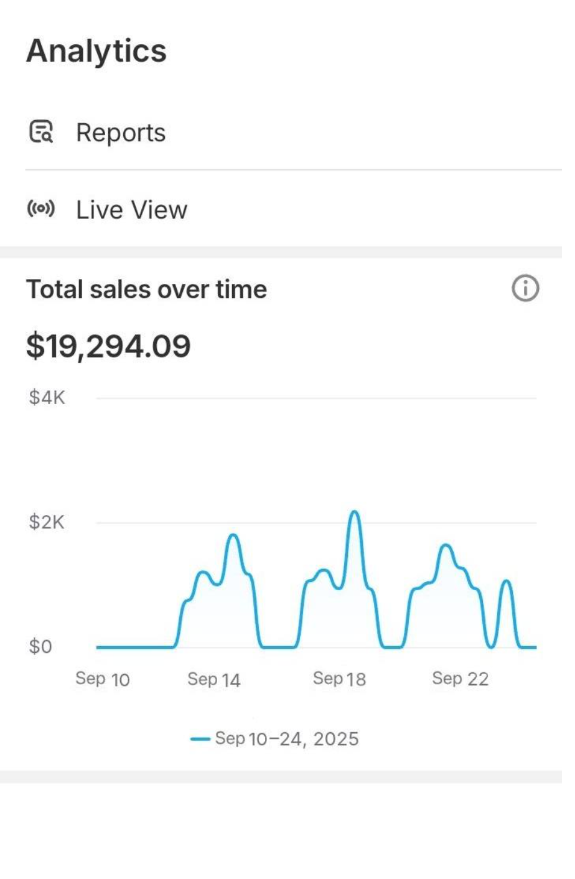Screen dimensions: 575x879
Task: Click the $0 y-axis label
Action: click(x=40, y=647)
